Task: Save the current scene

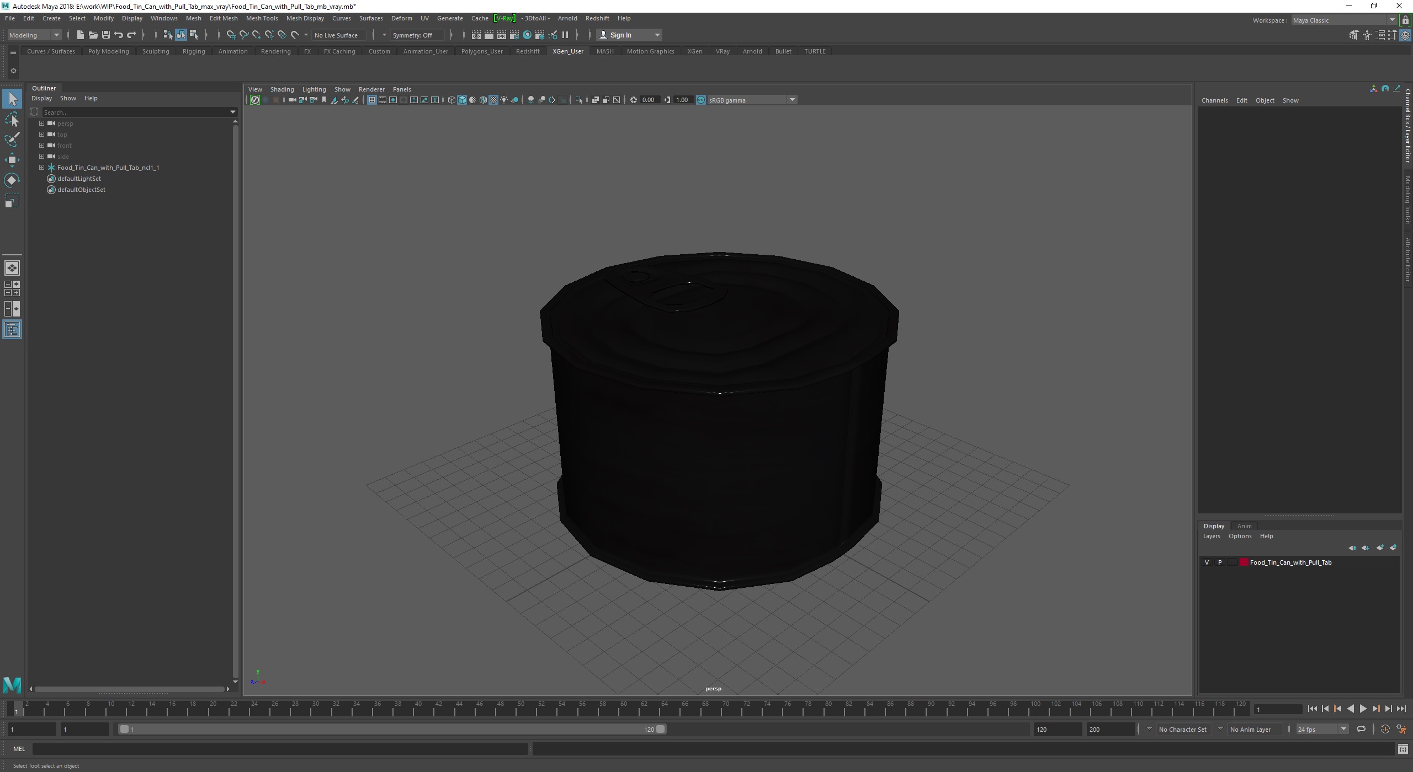Action: coord(105,35)
